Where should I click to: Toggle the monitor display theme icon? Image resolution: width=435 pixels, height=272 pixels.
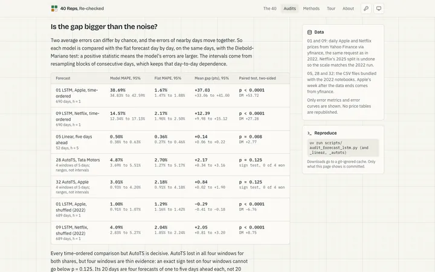[x=379, y=8]
